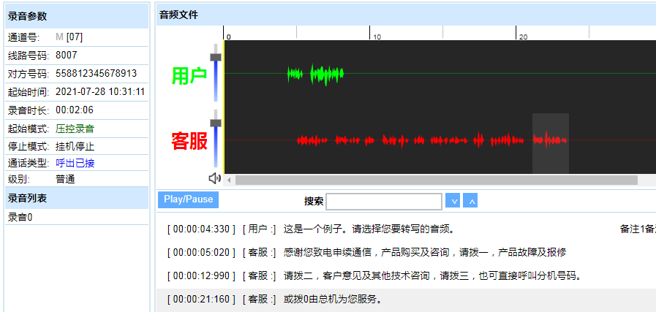Click the 录音时长 value 00:02:06

coord(75,110)
